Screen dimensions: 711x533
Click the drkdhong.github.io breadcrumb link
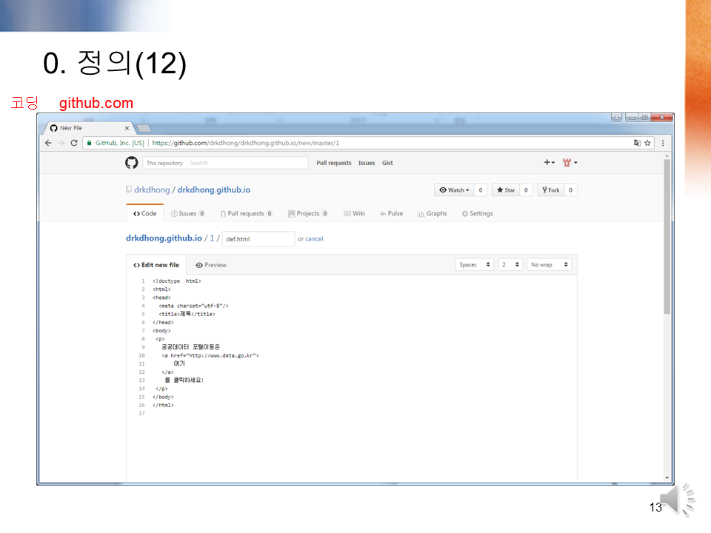[x=164, y=238]
